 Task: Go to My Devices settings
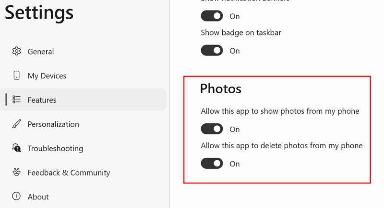pos(47,76)
